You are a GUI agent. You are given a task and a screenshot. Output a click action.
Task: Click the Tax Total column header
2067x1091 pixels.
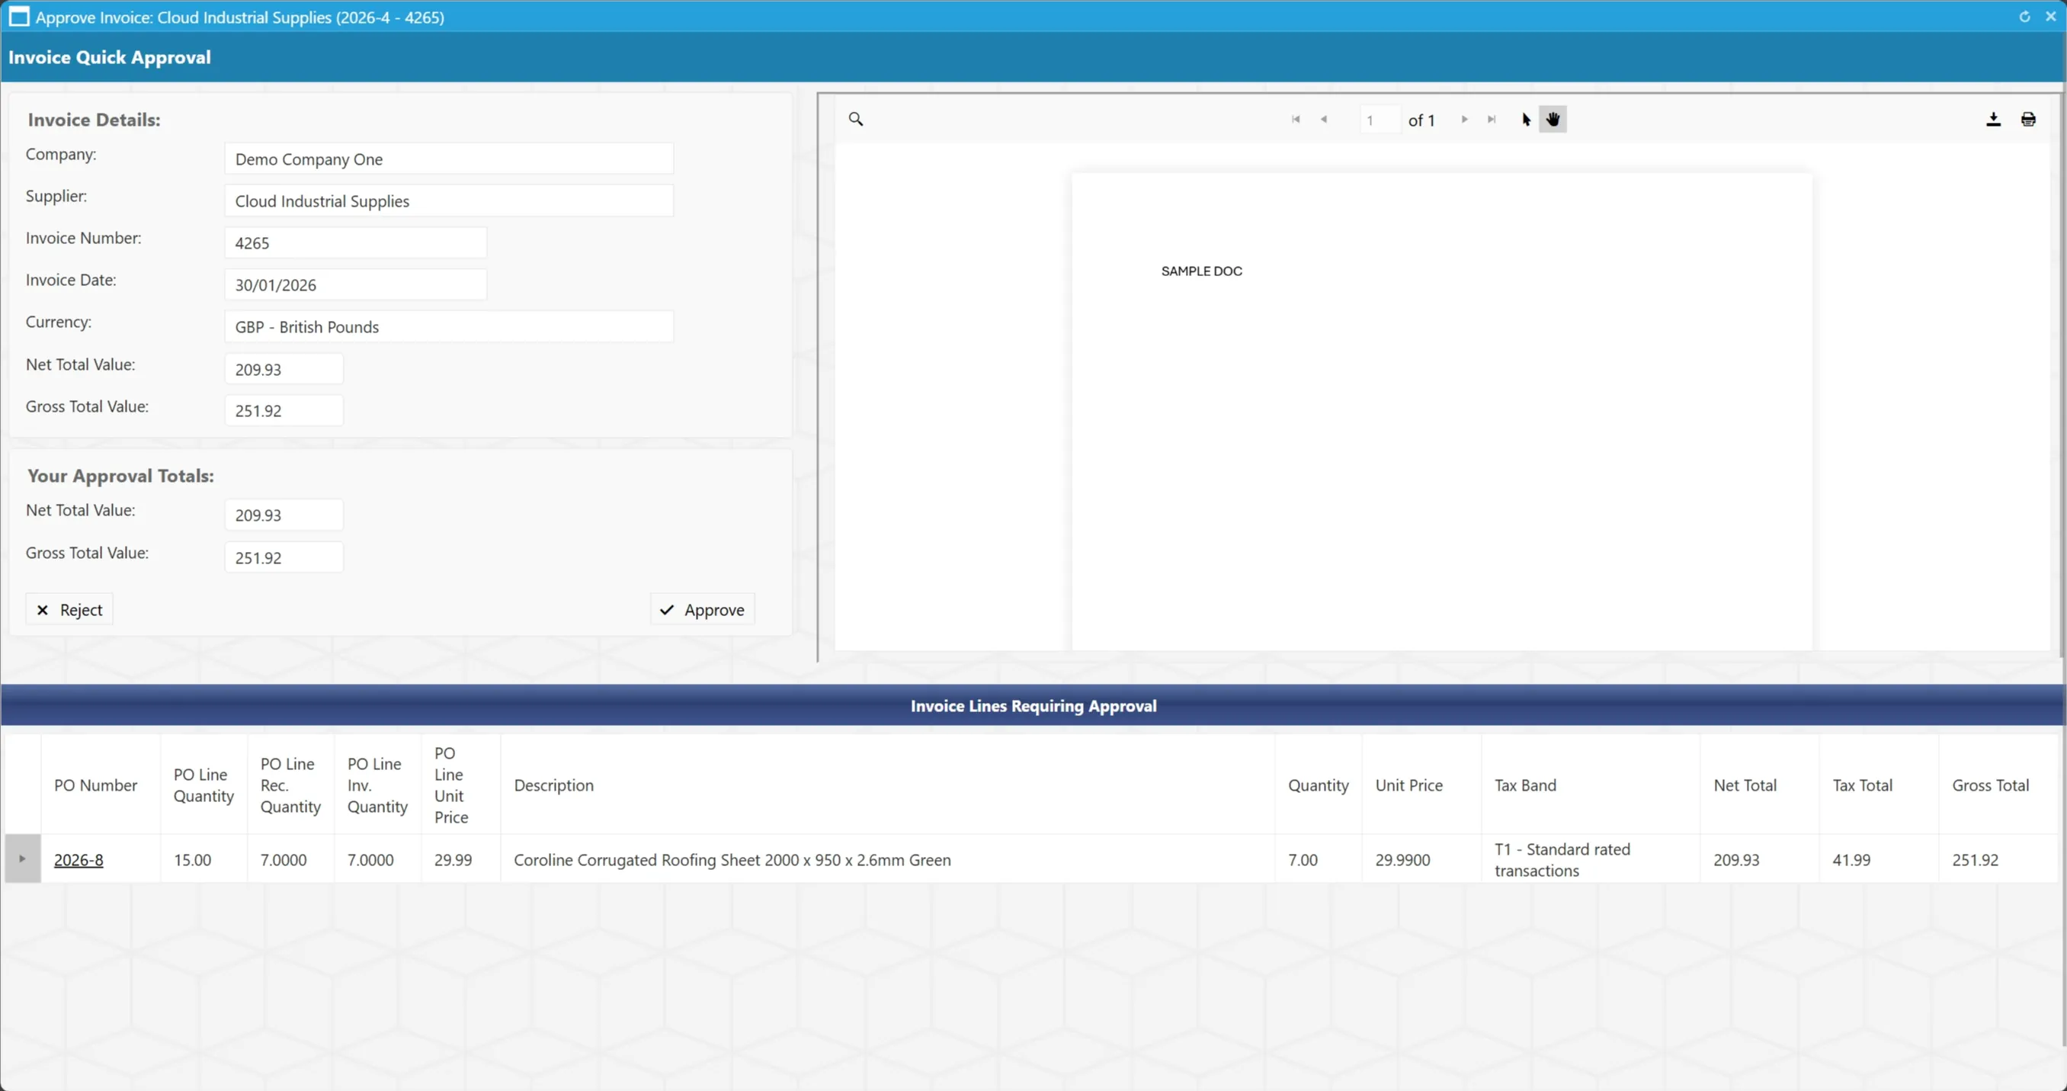(1879, 785)
